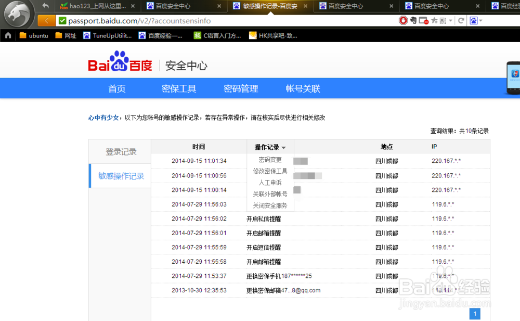Click the 安全中心 header title
The image size is (520, 321).
coord(186,66)
